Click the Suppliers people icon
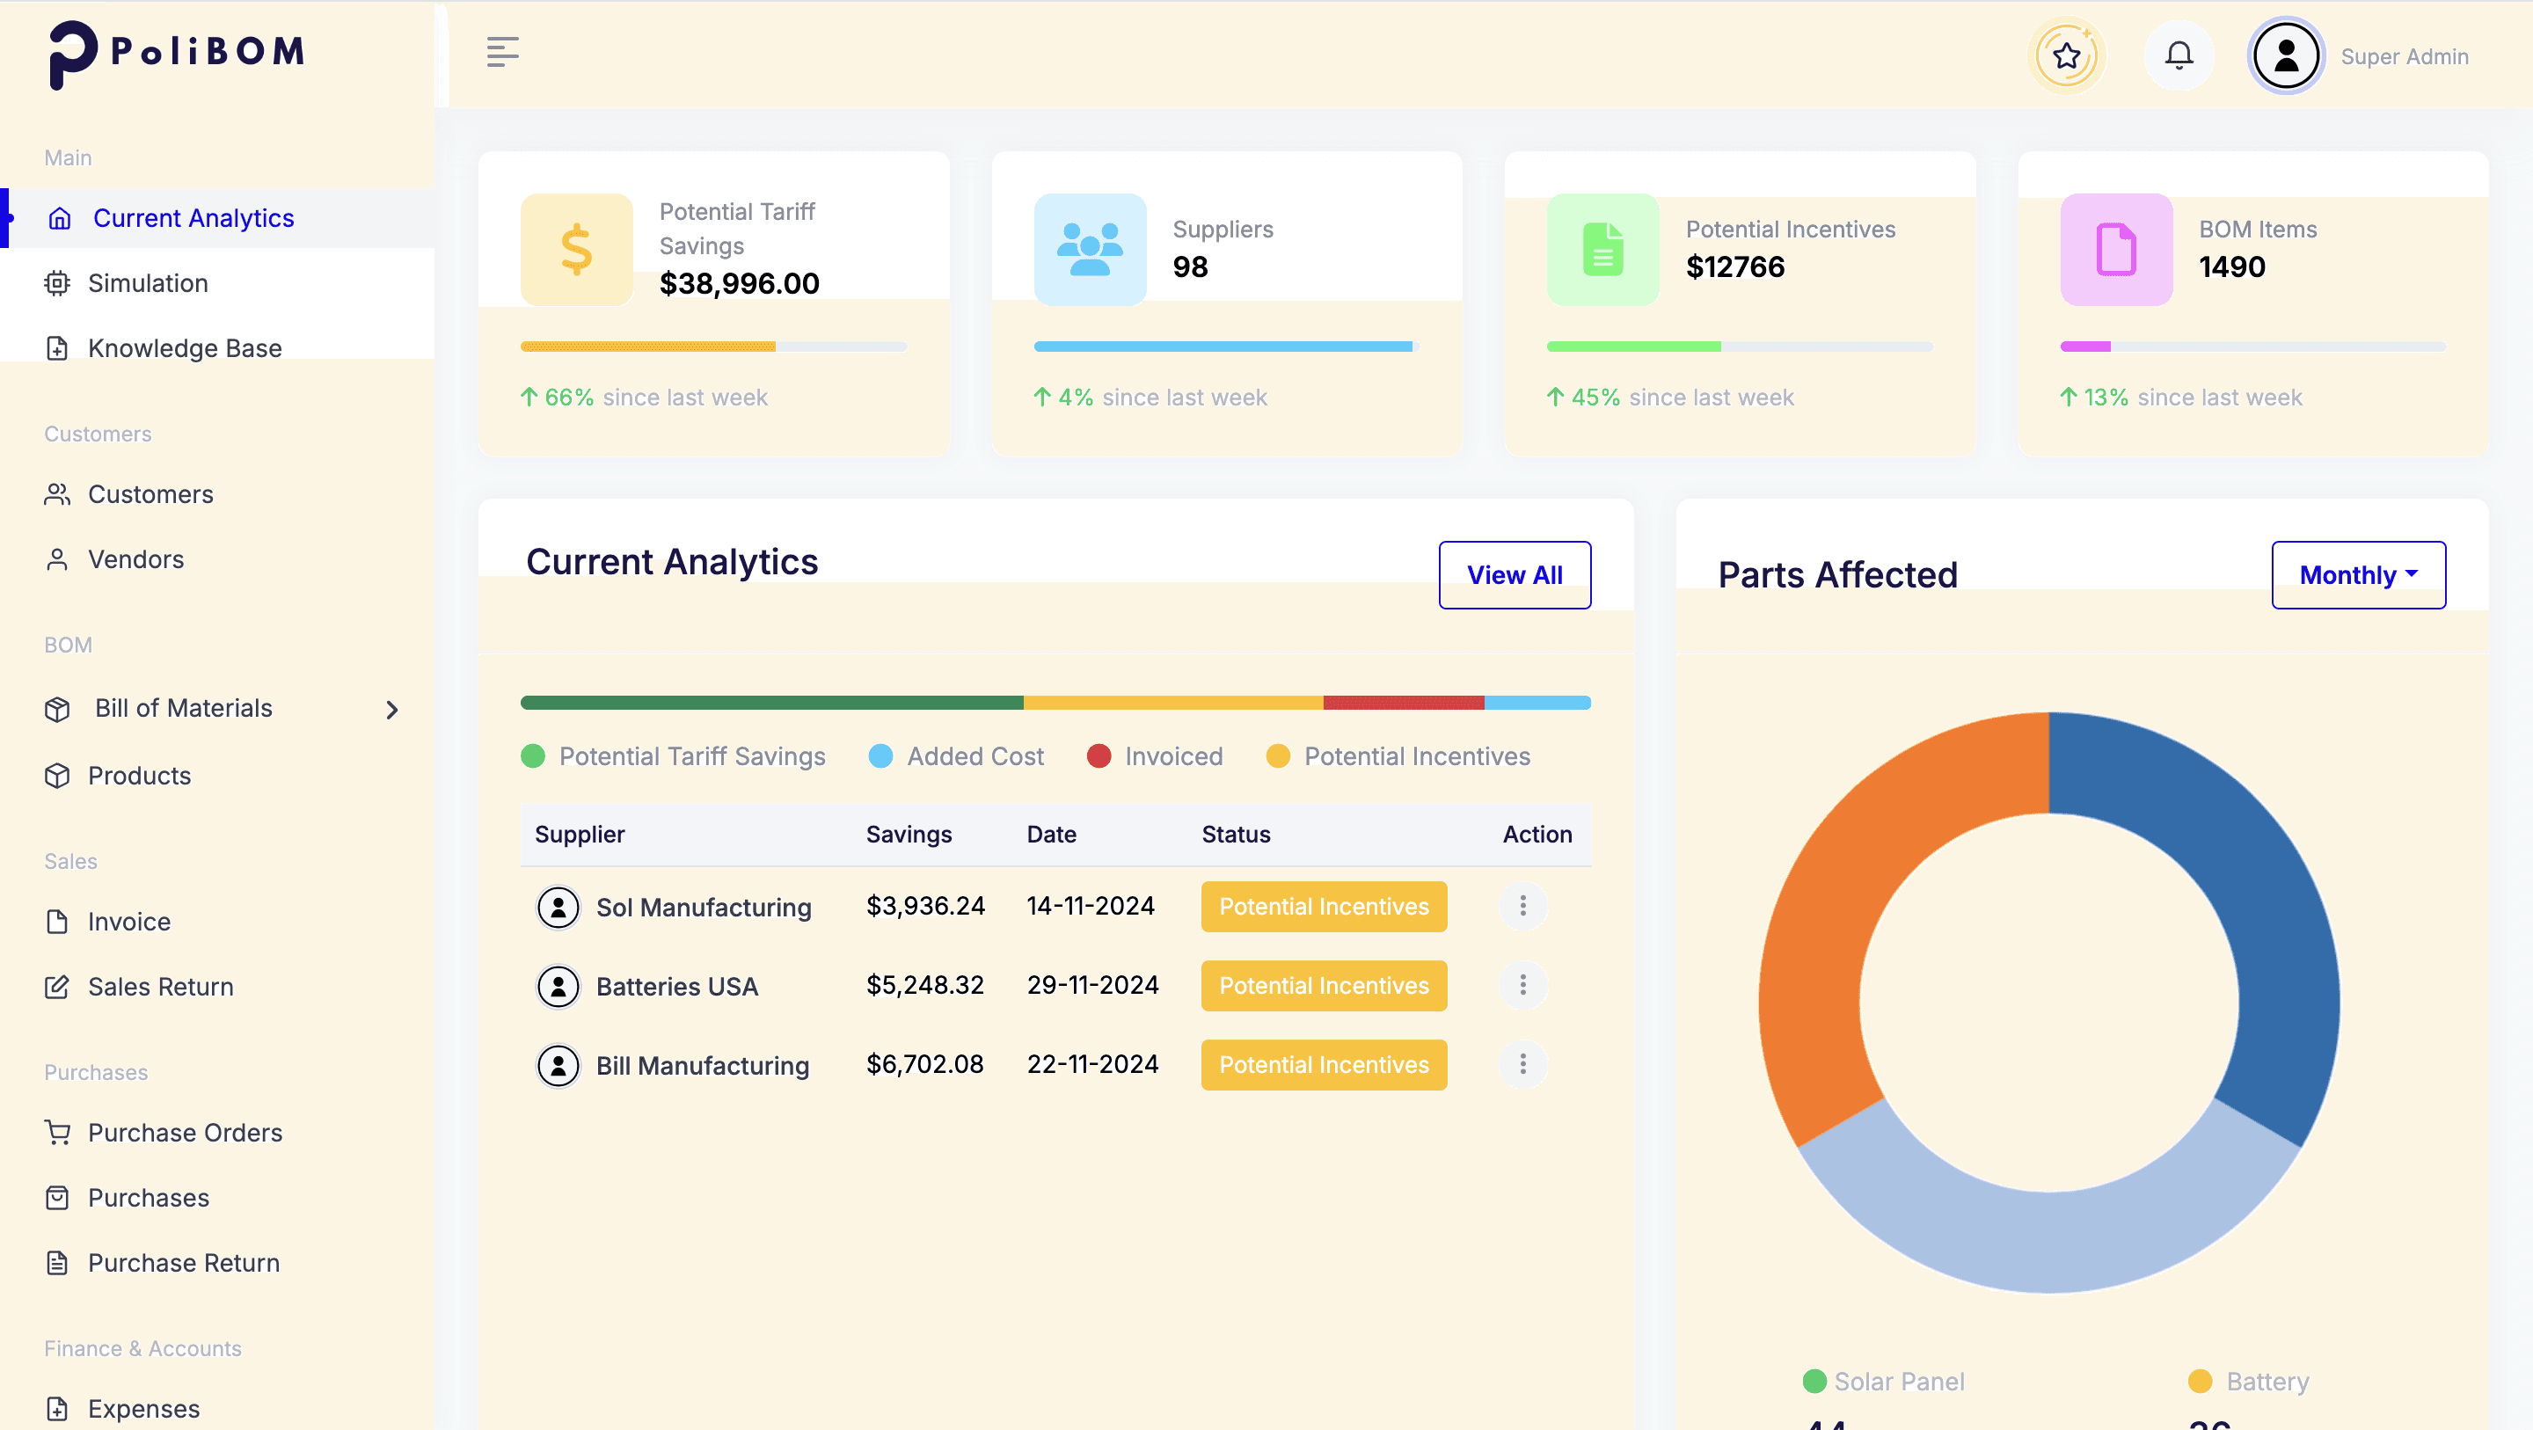This screenshot has height=1430, width=2533. tap(1090, 249)
